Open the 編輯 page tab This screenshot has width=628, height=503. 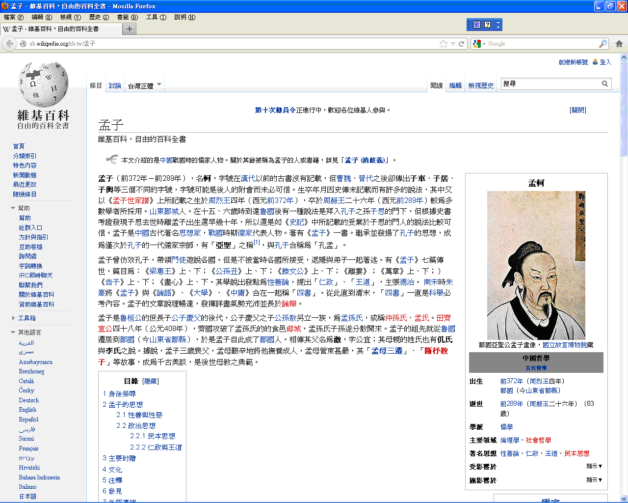456,85
